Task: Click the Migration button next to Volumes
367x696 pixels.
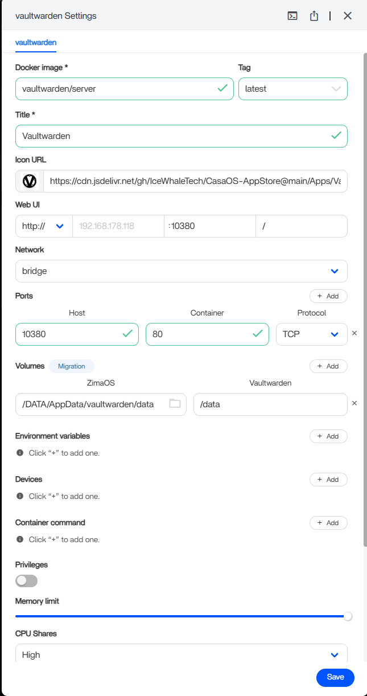Action: click(72, 366)
